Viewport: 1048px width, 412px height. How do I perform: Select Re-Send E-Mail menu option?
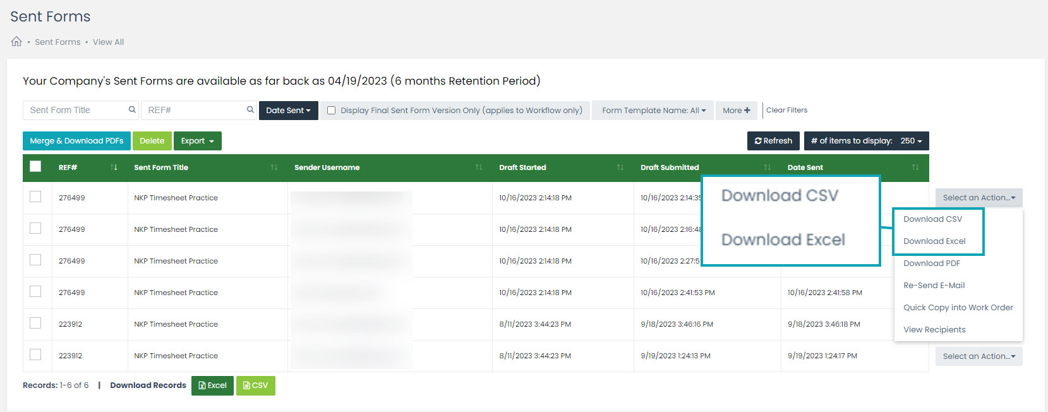[934, 286]
